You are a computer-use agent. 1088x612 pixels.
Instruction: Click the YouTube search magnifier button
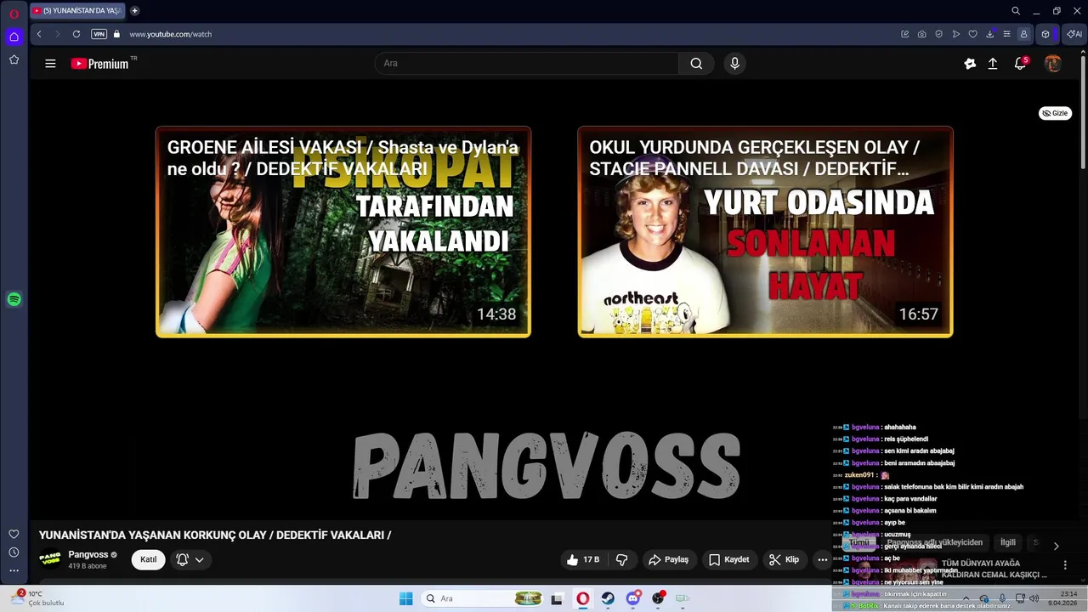[696, 63]
